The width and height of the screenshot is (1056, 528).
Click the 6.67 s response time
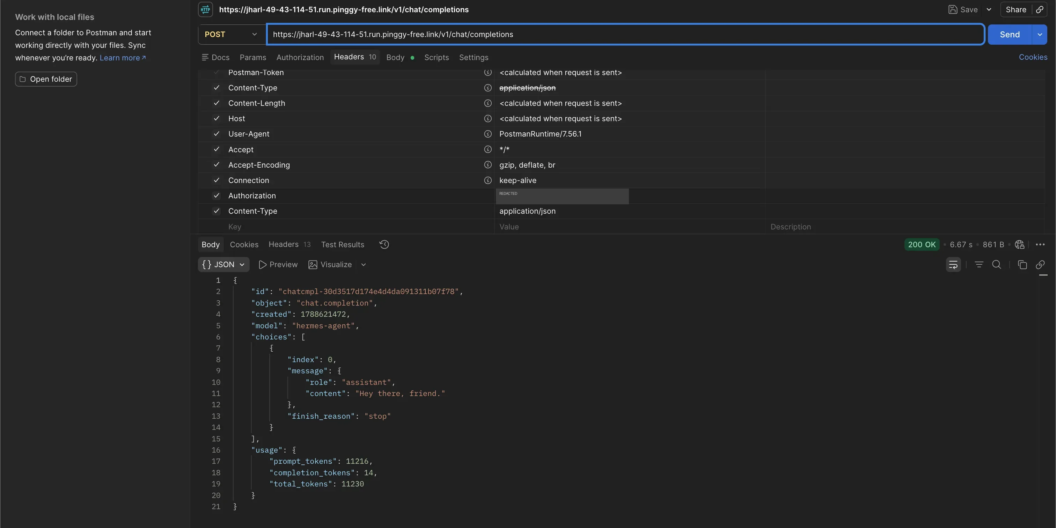[x=961, y=245]
